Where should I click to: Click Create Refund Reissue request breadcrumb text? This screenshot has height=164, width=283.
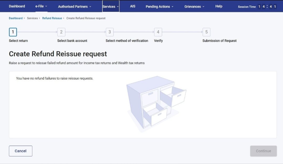pyautogui.click(x=86, y=18)
